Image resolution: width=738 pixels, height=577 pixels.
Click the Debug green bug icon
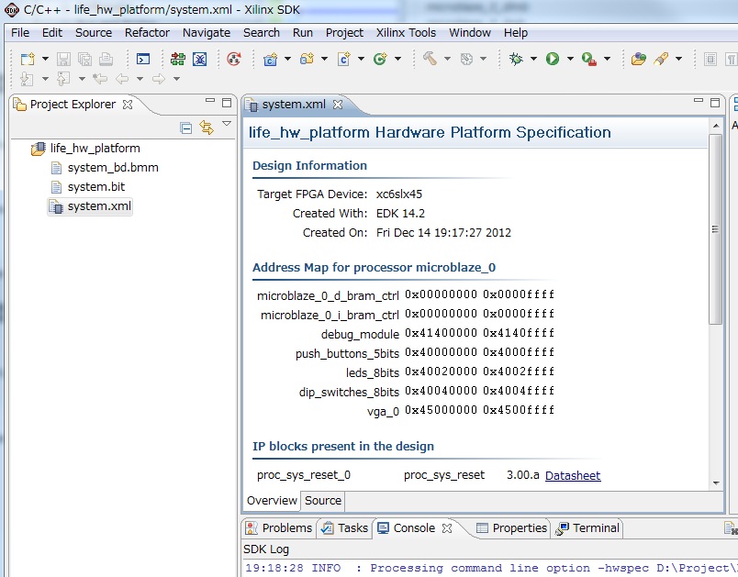(516, 59)
